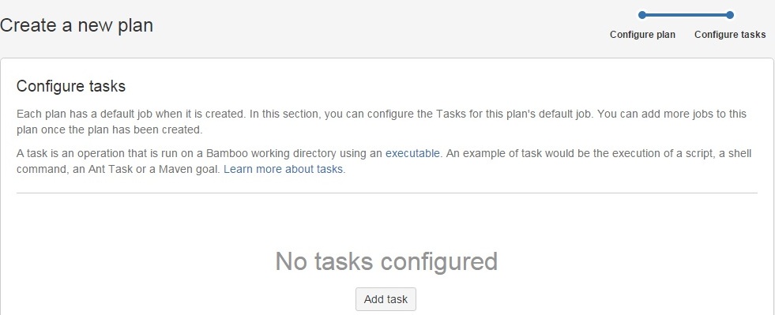Click the blue progress line between steps
Screen dimensions: 775x315
tap(686, 15)
